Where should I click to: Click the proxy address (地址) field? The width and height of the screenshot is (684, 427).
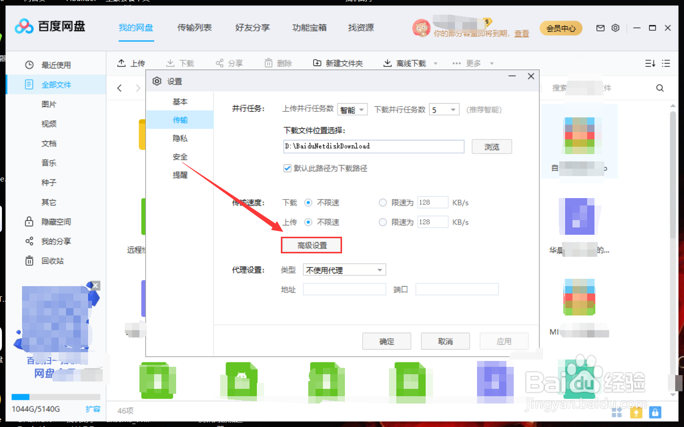[x=344, y=289]
